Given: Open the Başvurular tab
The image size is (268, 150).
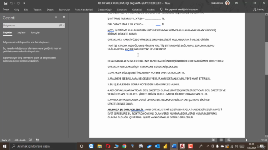Looking at the screenshot, I should 64,10.
